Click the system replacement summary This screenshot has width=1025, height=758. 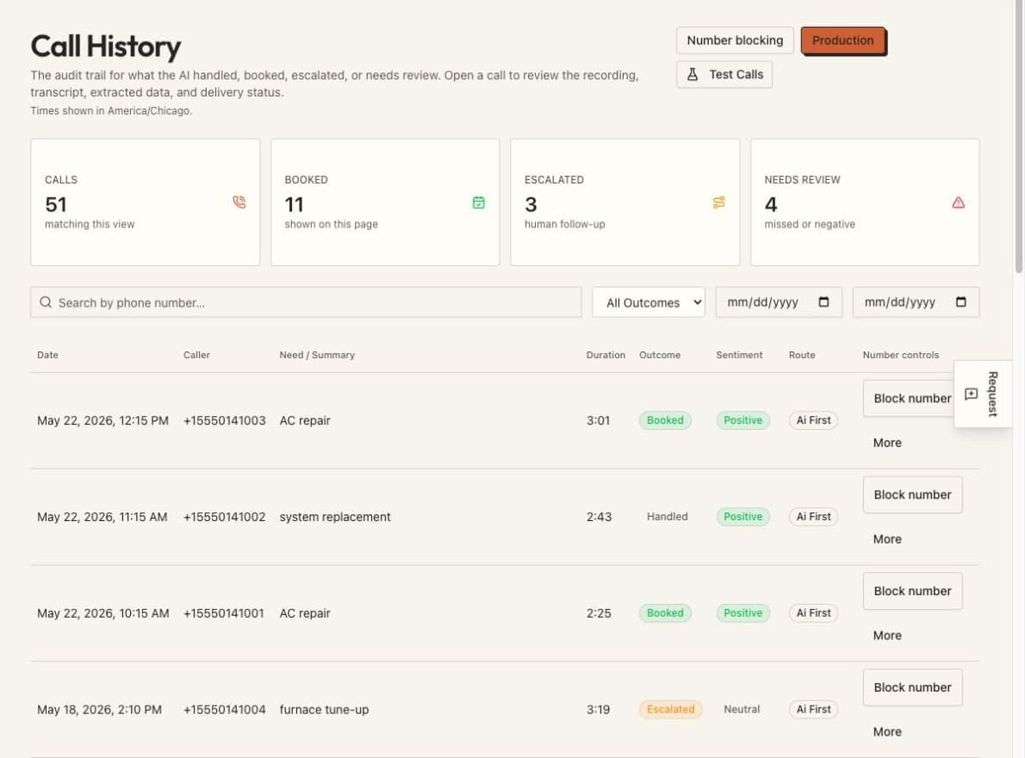tap(335, 517)
